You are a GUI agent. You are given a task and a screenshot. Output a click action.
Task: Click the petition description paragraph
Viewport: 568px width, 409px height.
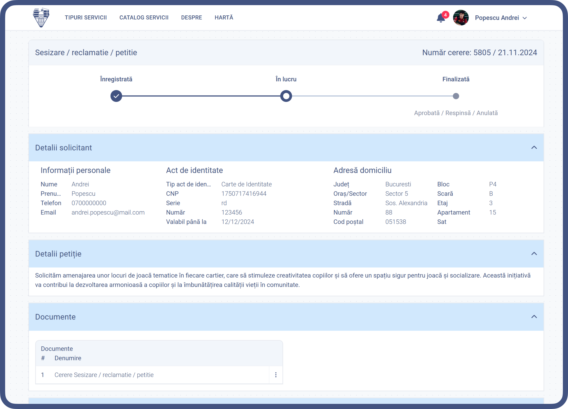click(x=283, y=280)
